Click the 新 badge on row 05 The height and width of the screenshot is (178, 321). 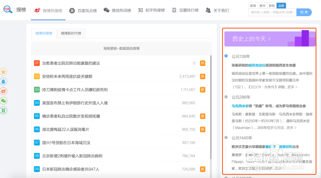point(203,116)
